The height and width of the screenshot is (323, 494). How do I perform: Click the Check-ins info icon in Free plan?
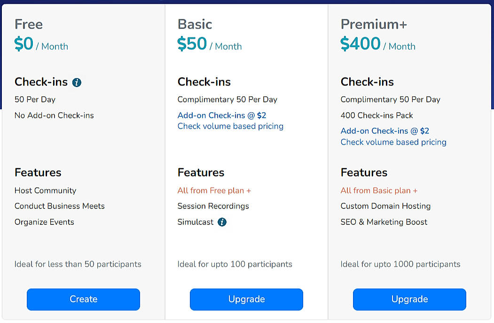(77, 82)
